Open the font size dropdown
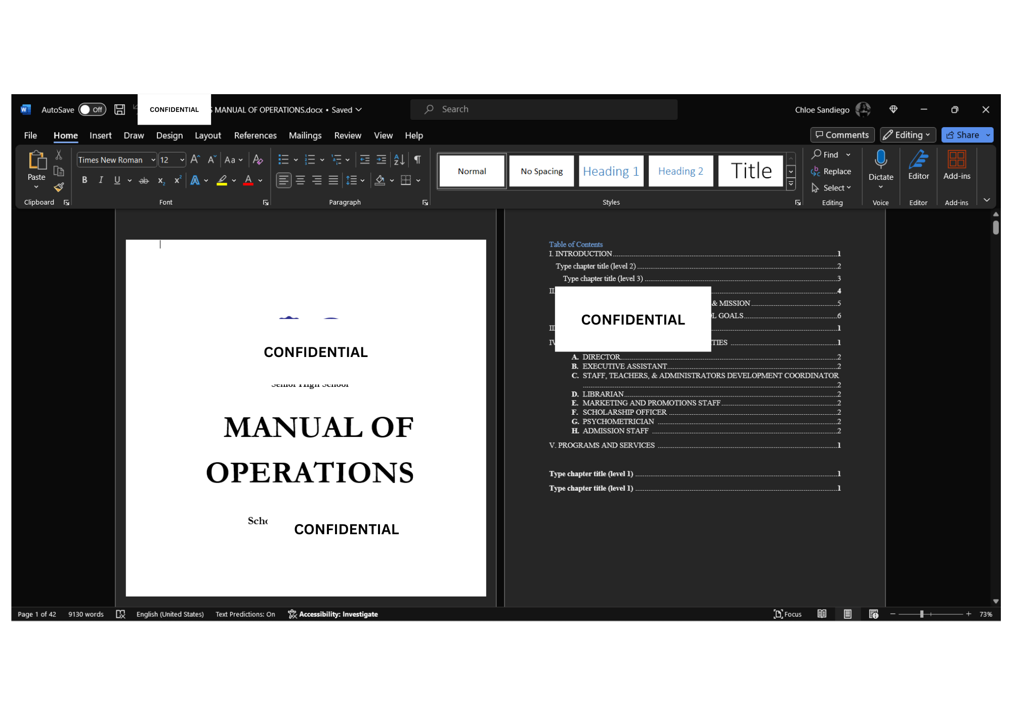1012x716 pixels. [x=182, y=160]
